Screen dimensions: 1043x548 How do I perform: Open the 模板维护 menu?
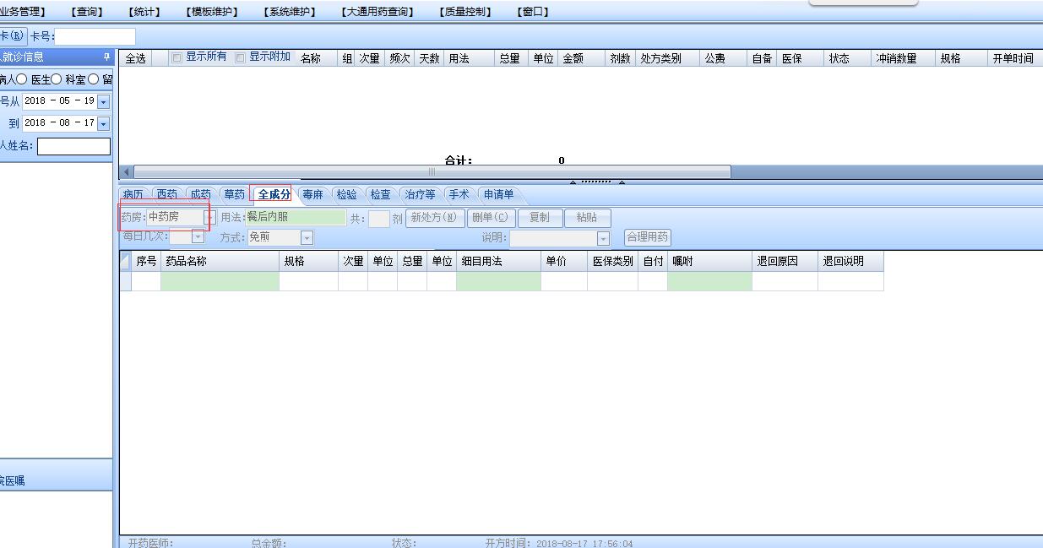click(211, 12)
